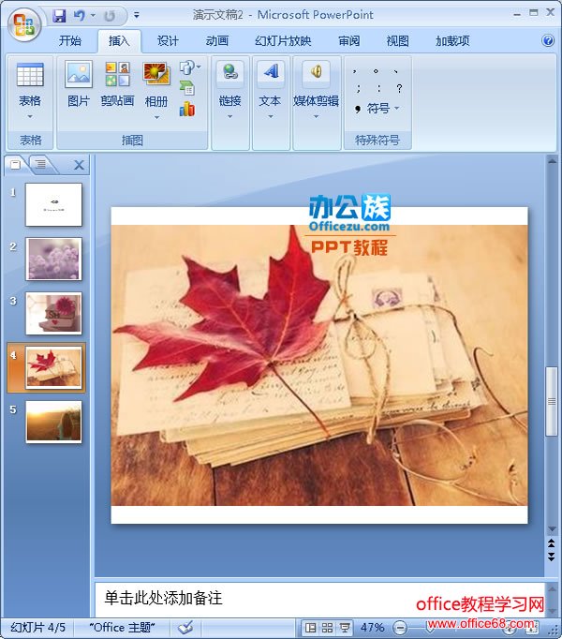Open the 加载项 tab
This screenshot has height=639, width=562.
452,40
